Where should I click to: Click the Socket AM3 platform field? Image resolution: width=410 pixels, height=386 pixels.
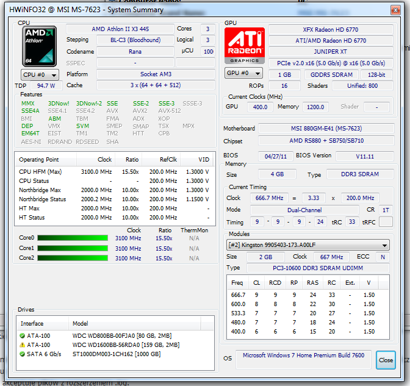point(156,74)
